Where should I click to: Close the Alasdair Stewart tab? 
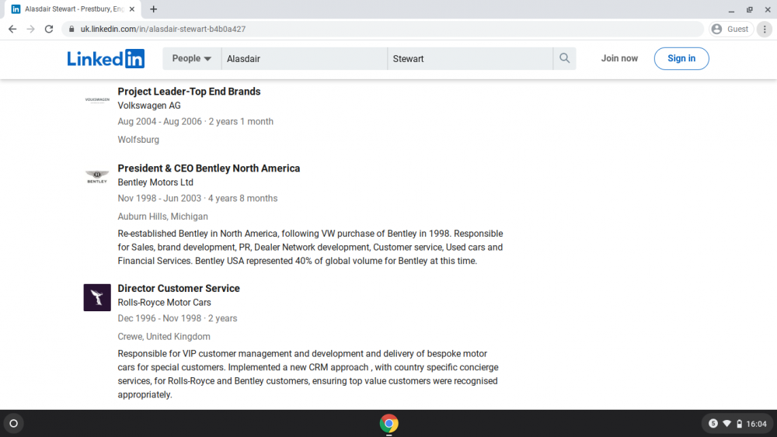tap(132, 9)
